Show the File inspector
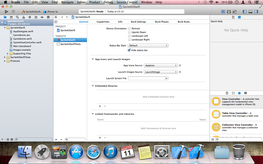This screenshot has width=263, height=164. click(x=233, y=17)
